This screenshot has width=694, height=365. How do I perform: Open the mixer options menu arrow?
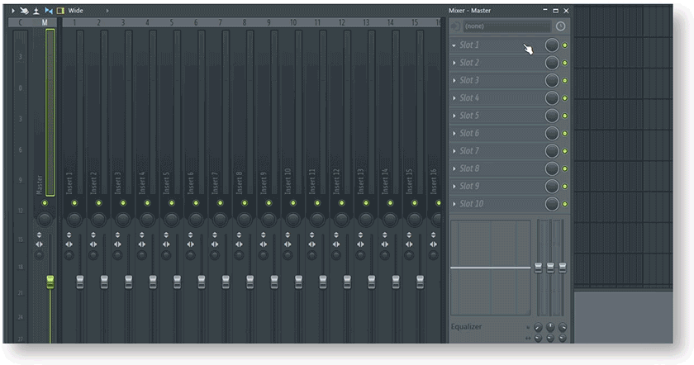(13, 11)
